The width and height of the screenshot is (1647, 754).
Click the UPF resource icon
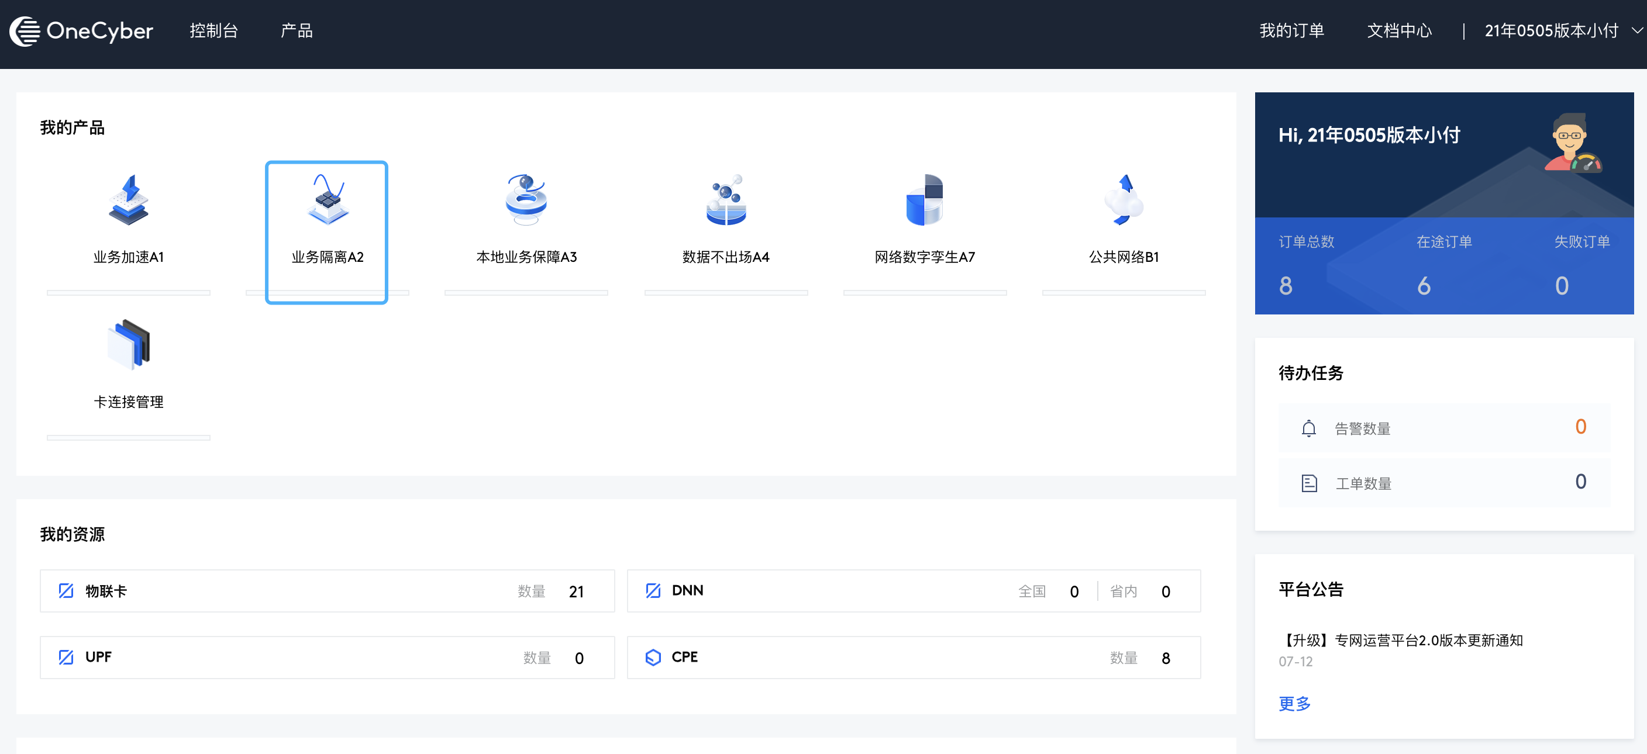(66, 657)
